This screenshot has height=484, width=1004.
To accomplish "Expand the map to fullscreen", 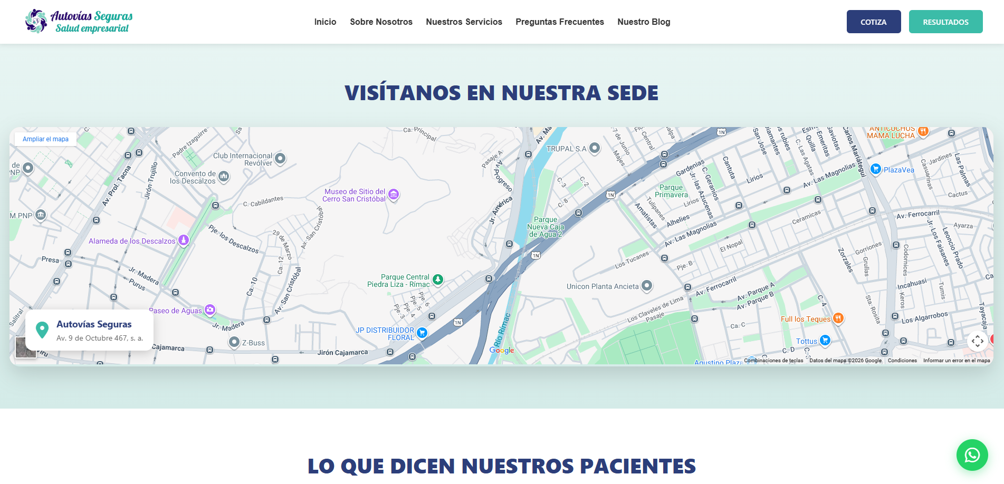I will tap(979, 341).
